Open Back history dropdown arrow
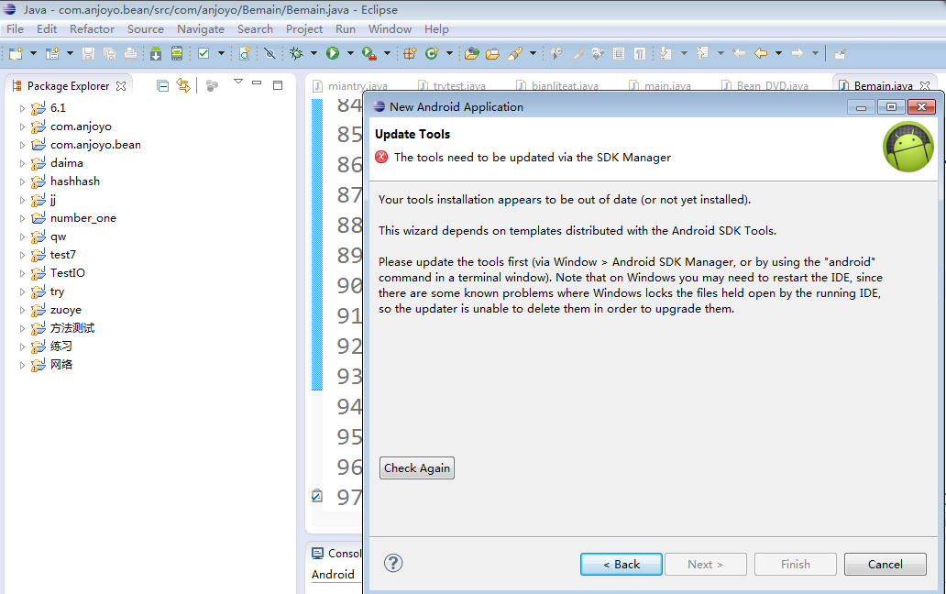 pyautogui.click(x=779, y=54)
